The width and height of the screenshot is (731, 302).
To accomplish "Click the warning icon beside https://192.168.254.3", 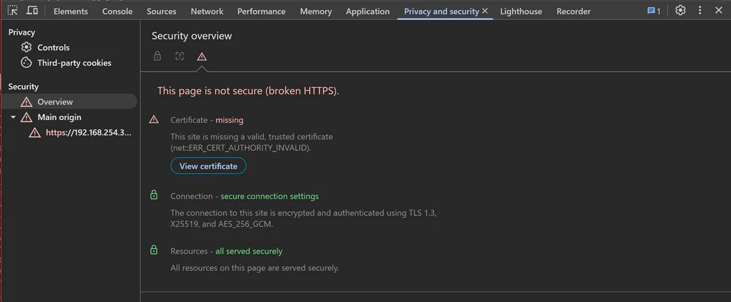I will pos(35,133).
